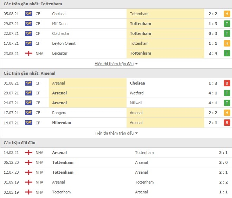The height and width of the screenshot is (198, 232).
Task: Select the Hibernian team name
Action: coord(62,123)
